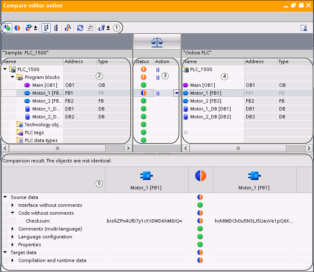
Task: Select Main [OB1] block icon in left pane
Action: click(x=27, y=85)
